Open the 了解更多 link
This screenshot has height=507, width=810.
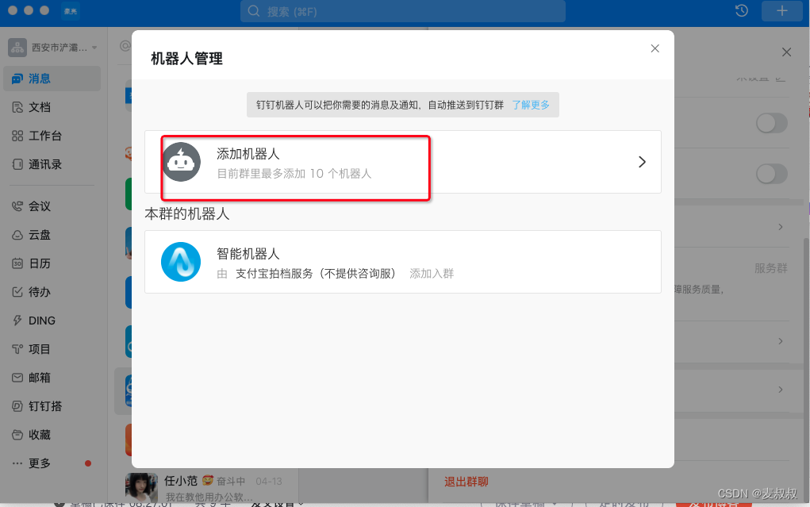(x=531, y=105)
